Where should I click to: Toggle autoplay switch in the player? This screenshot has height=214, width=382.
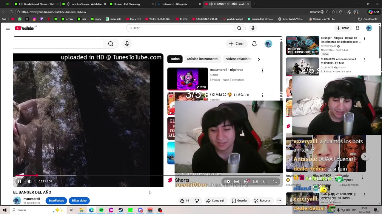click(x=227, y=182)
